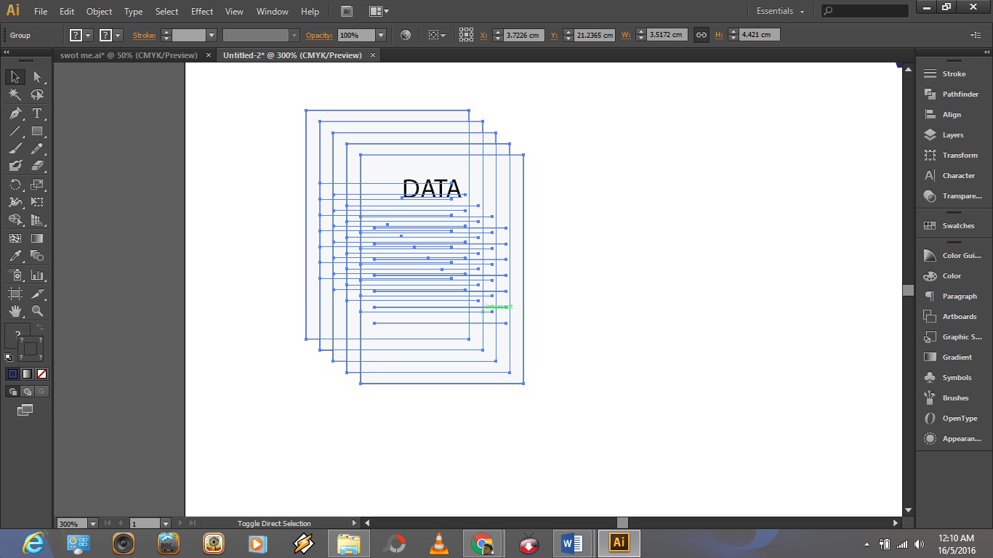Open Adobe Bridge via Br icon
993x558 pixels.
point(347,12)
